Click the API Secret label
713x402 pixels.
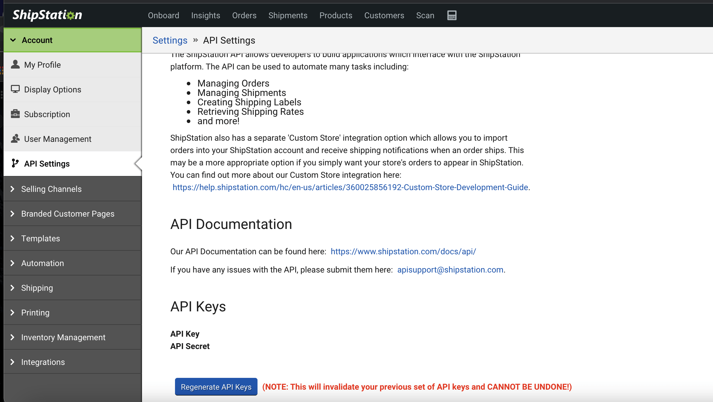click(x=190, y=346)
